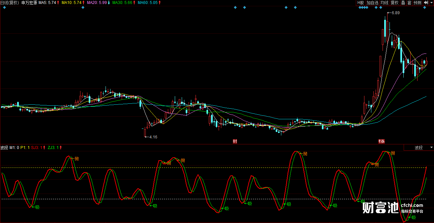Click the yellow MA10 line label
Image resolution: width=434 pixels, height=223 pixels.
pos(71,3)
